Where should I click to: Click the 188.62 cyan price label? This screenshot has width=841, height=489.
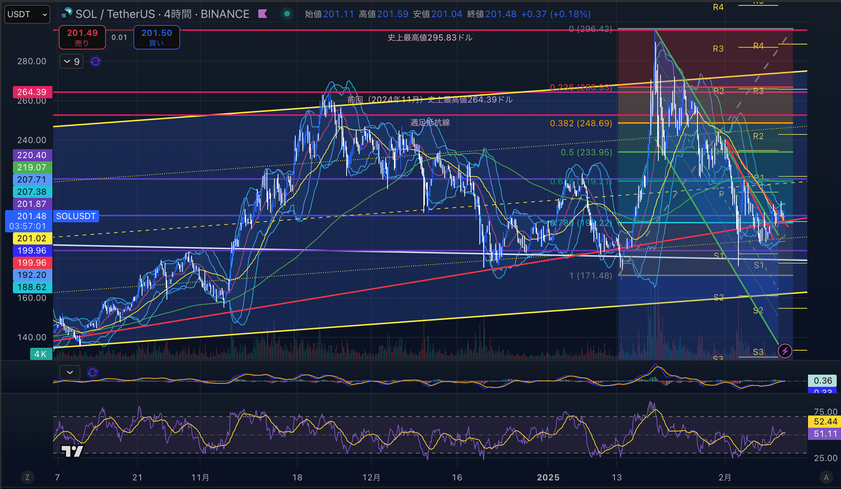(32, 287)
